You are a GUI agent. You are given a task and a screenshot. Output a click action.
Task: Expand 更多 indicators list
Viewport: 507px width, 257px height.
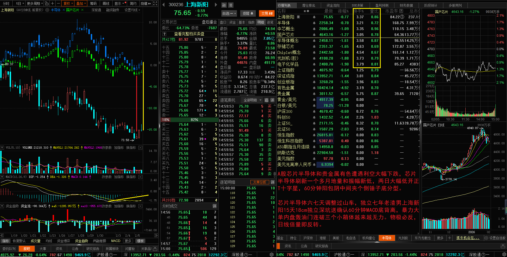pos(128,241)
